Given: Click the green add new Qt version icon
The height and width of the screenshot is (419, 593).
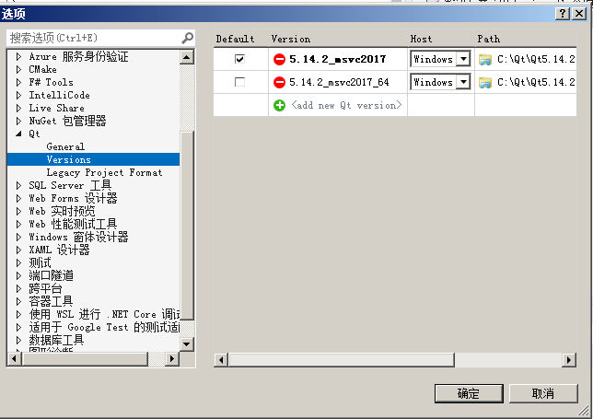Looking at the screenshot, I should coord(279,105).
